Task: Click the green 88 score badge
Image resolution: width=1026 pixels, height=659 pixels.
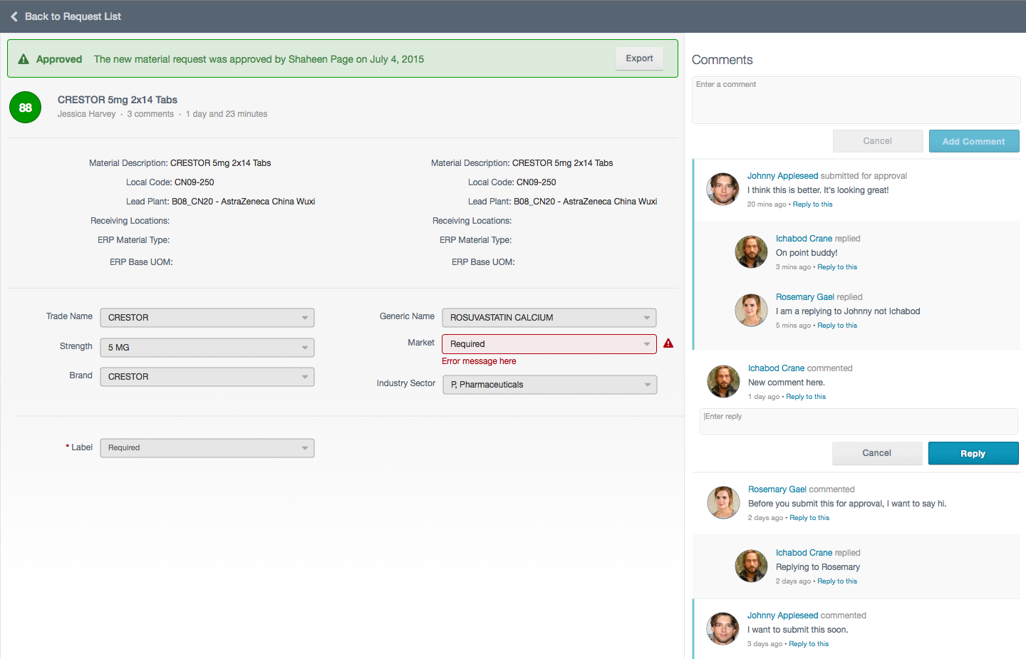Action: click(x=26, y=108)
